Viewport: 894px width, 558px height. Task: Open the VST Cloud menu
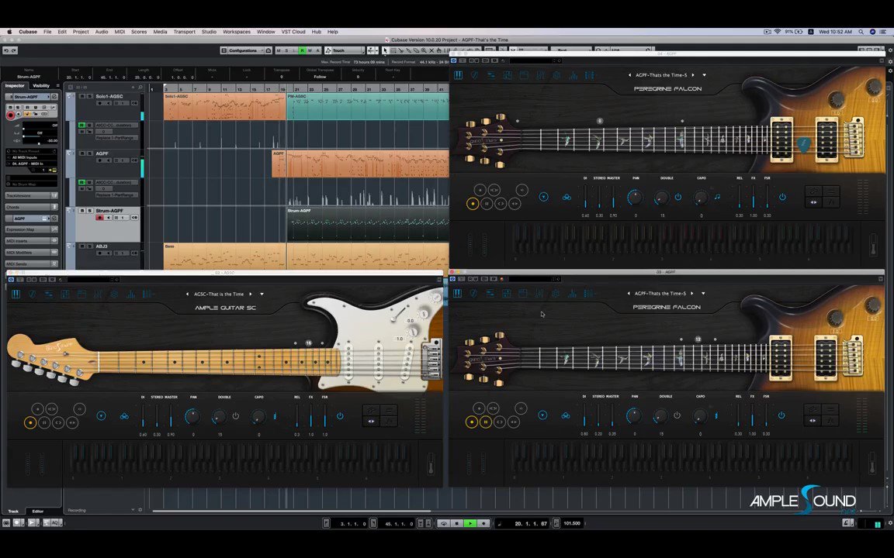click(293, 32)
